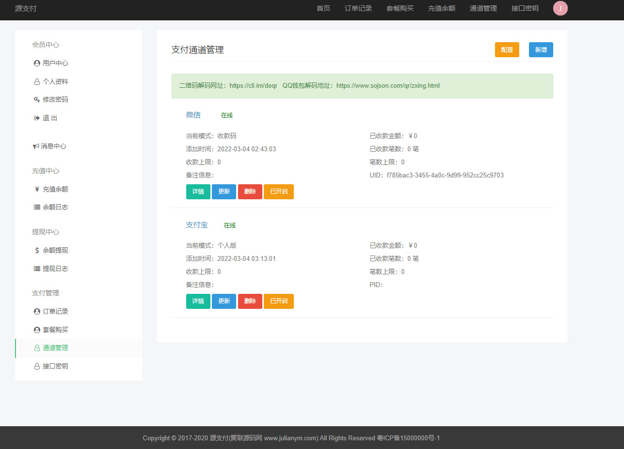Click the megaphone icon beside 消息中心
The image size is (624, 449).
tap(36, 146)
